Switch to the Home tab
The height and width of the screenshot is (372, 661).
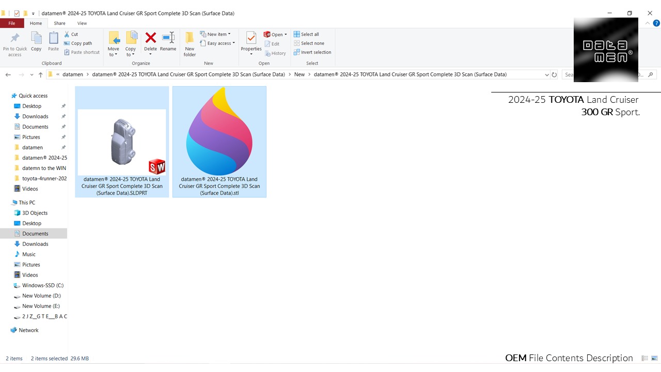36,23
